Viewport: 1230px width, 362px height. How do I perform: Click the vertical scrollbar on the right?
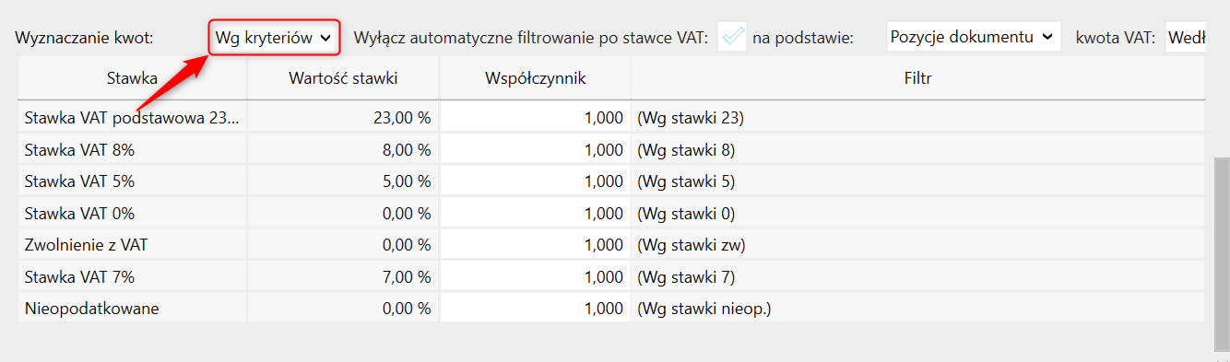tap(1222, 253)
